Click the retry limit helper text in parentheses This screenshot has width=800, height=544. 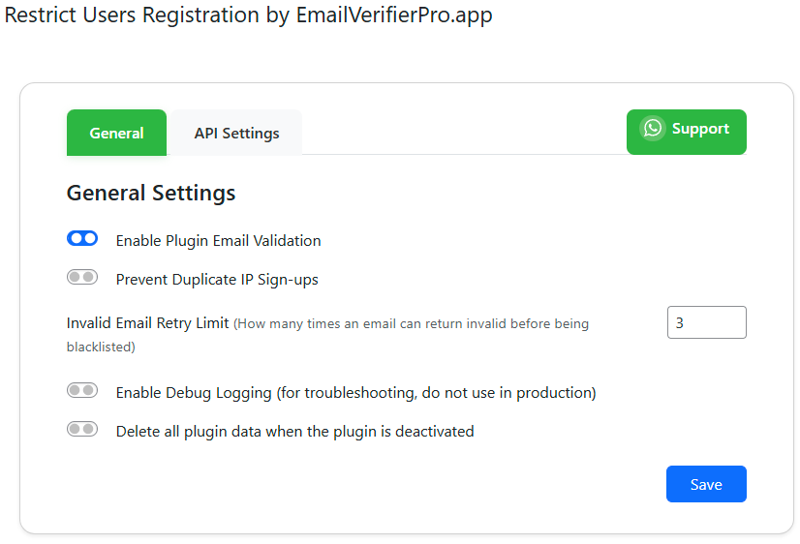click(x=412, y=323)
